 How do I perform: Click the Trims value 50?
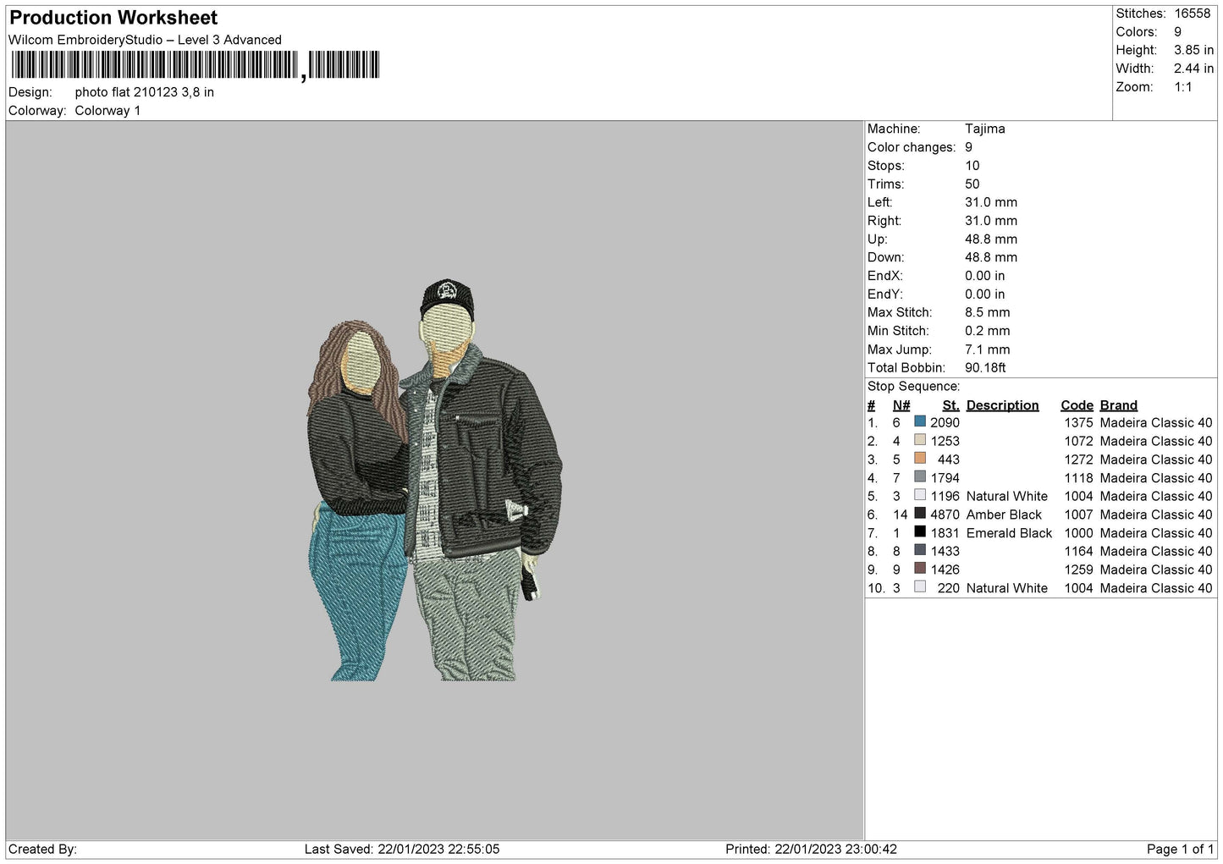(972, 184)
